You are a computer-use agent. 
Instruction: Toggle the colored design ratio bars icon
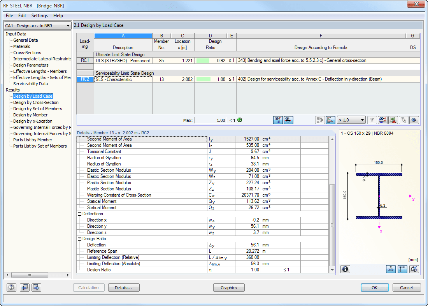point(330,120)
